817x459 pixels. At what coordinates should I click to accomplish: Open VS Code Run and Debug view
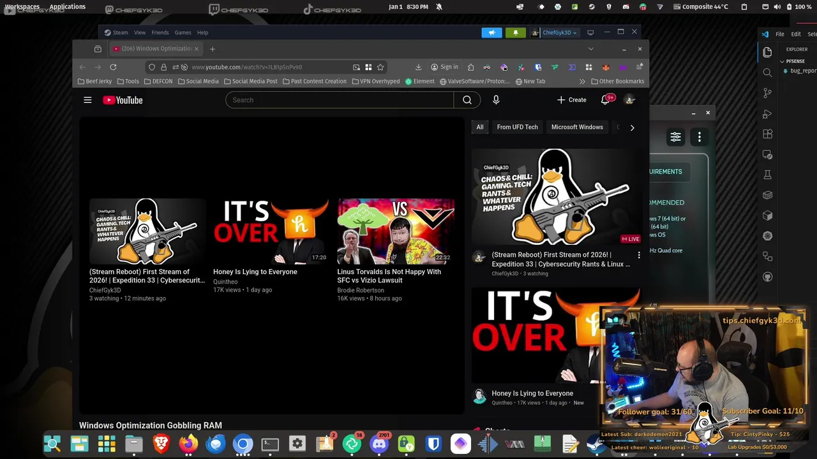[767, 113]
